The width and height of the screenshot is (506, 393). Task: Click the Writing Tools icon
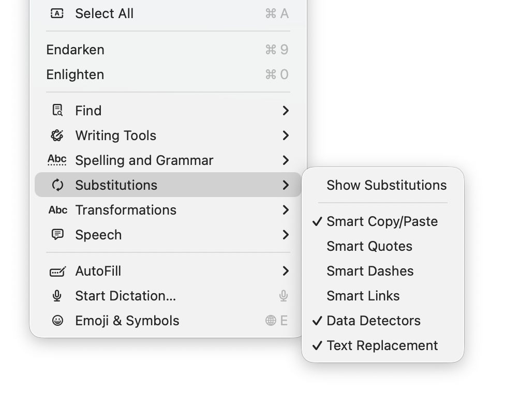[x=57, y=135]
